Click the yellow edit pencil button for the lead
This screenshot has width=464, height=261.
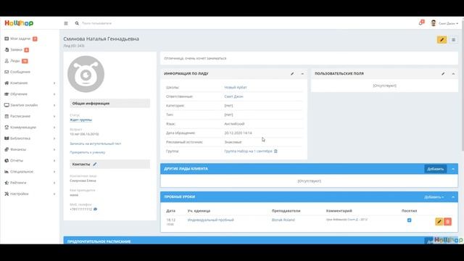(442, 40)
